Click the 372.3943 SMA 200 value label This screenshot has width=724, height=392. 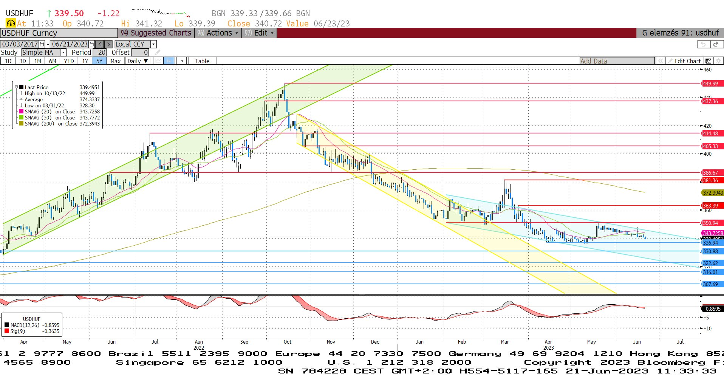pyautogui.click(x=713, y=193)
